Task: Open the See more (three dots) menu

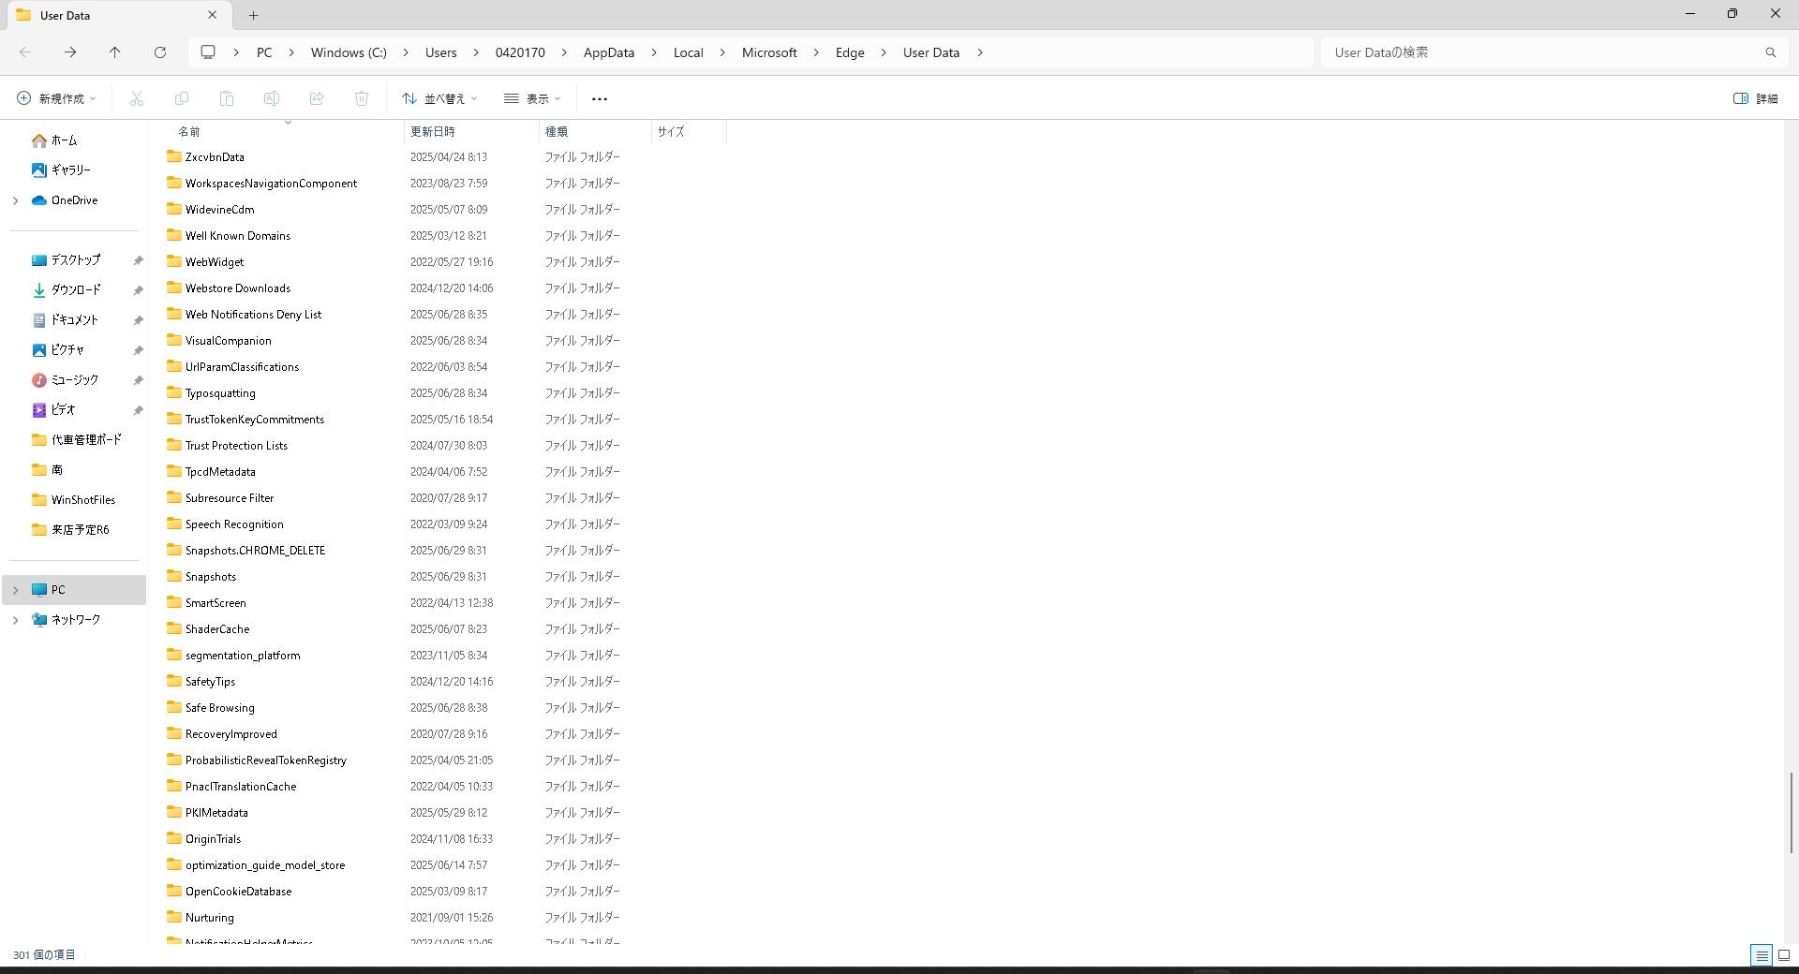Action: pos(600,98)
